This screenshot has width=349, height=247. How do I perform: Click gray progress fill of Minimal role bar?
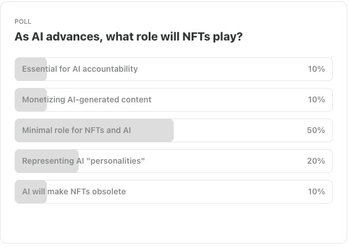click(94, 130)
